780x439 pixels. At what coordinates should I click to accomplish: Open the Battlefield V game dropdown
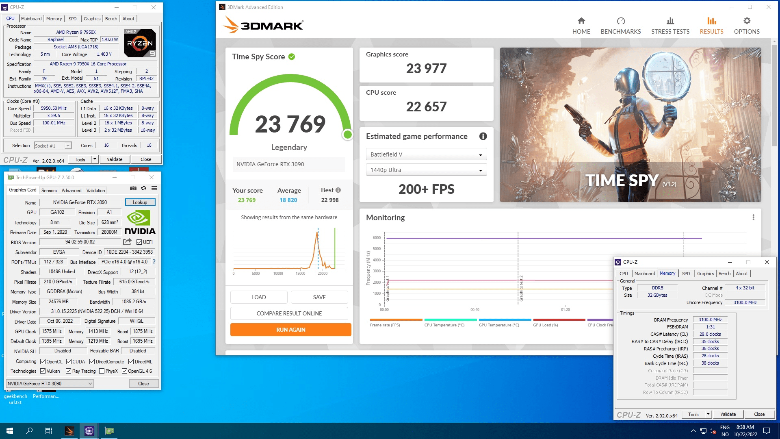pos(426,154)
